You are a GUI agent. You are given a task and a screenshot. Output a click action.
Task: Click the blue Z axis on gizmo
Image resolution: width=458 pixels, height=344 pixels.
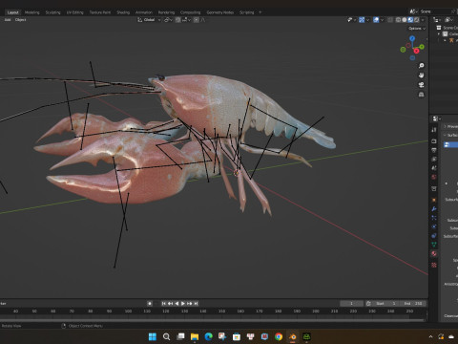(412, 38)
